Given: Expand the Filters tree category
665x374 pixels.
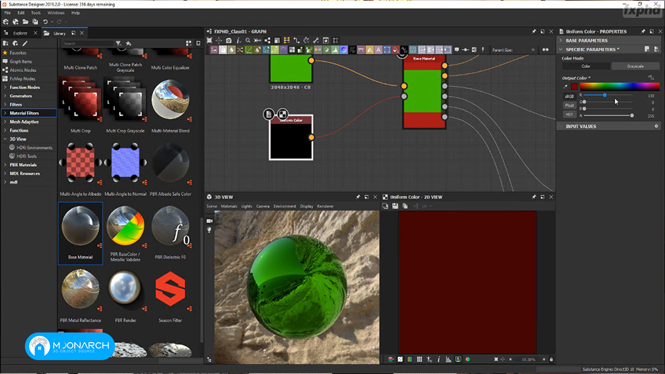Looking at the screenshot, I should coord(5,105).
